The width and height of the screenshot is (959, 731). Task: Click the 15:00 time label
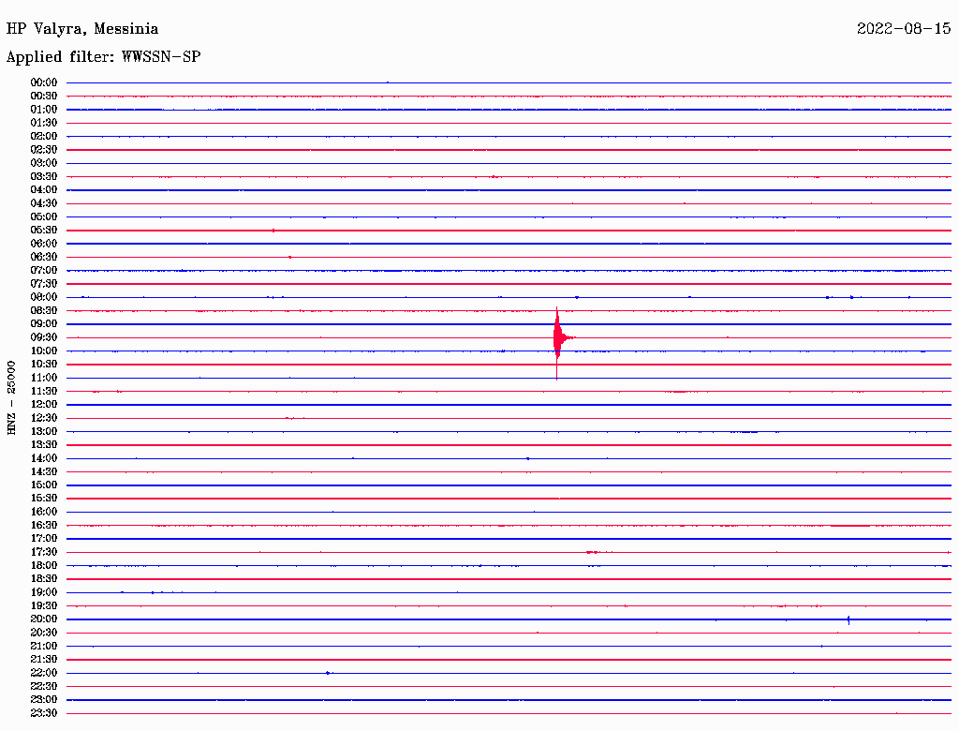[43, 485]
